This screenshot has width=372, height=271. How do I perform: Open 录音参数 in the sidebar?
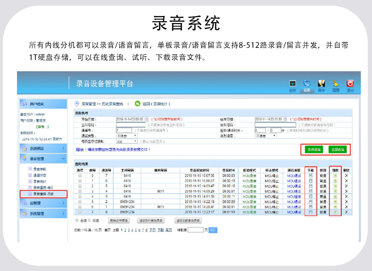(x=40, y=169)
